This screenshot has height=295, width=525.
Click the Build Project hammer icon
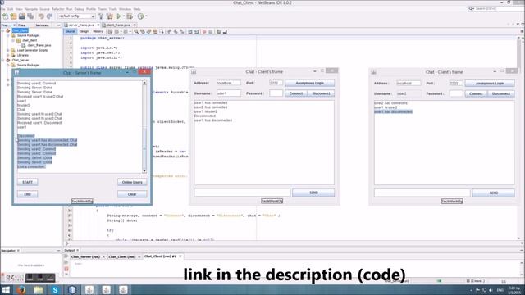point(101,16)
